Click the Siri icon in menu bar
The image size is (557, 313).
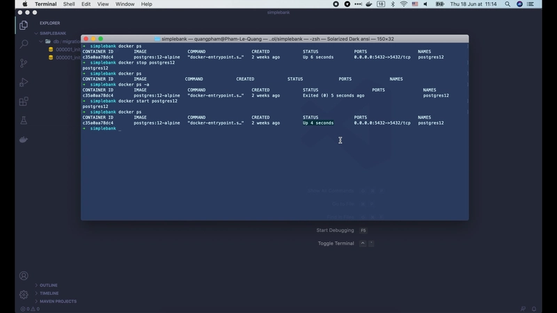click(x=519, y=4)
